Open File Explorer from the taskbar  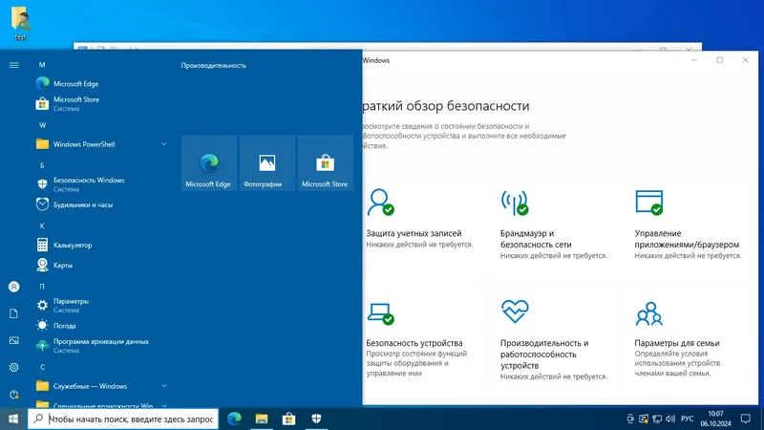pyautogui.click(x=262, y=419)
